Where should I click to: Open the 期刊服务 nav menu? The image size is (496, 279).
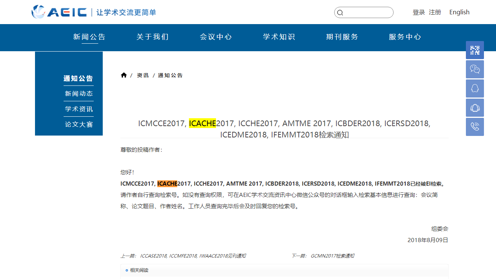coord(342,37)
